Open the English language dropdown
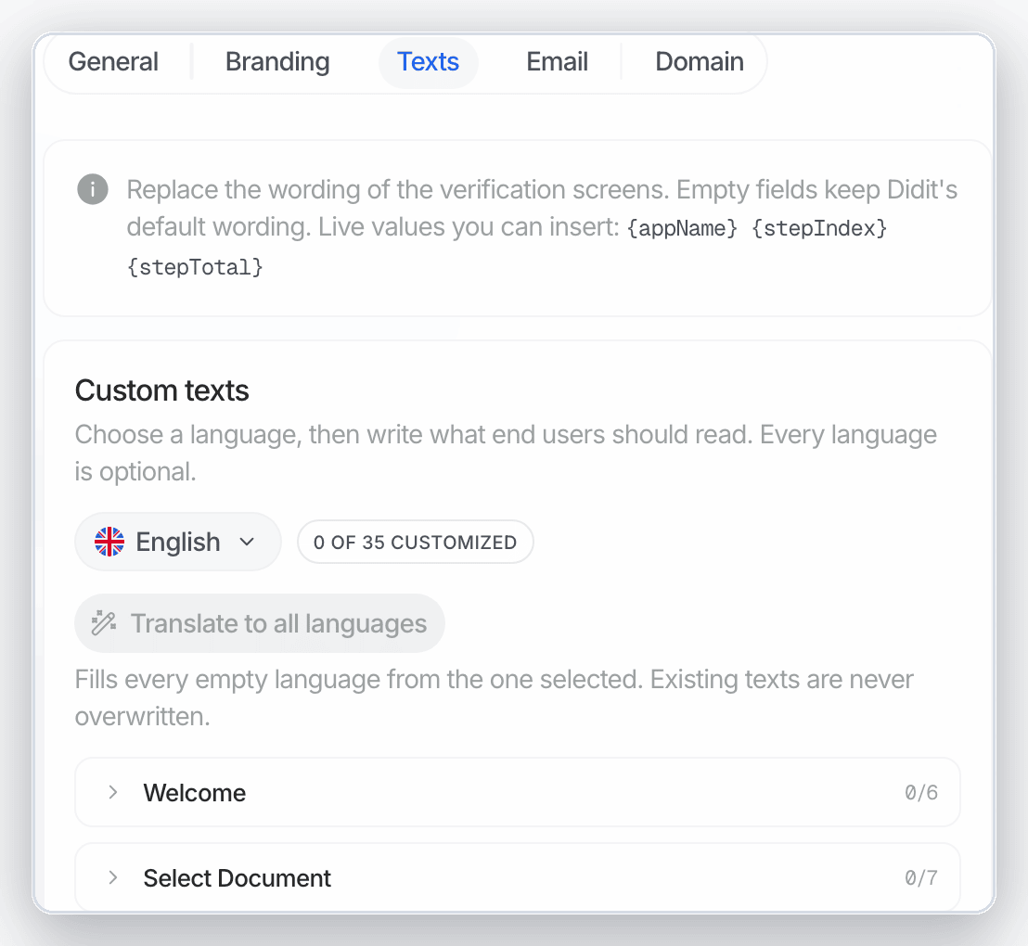The height and width of the screenshot is (946, 1028). pyautogui.click(x=177, y=543)
